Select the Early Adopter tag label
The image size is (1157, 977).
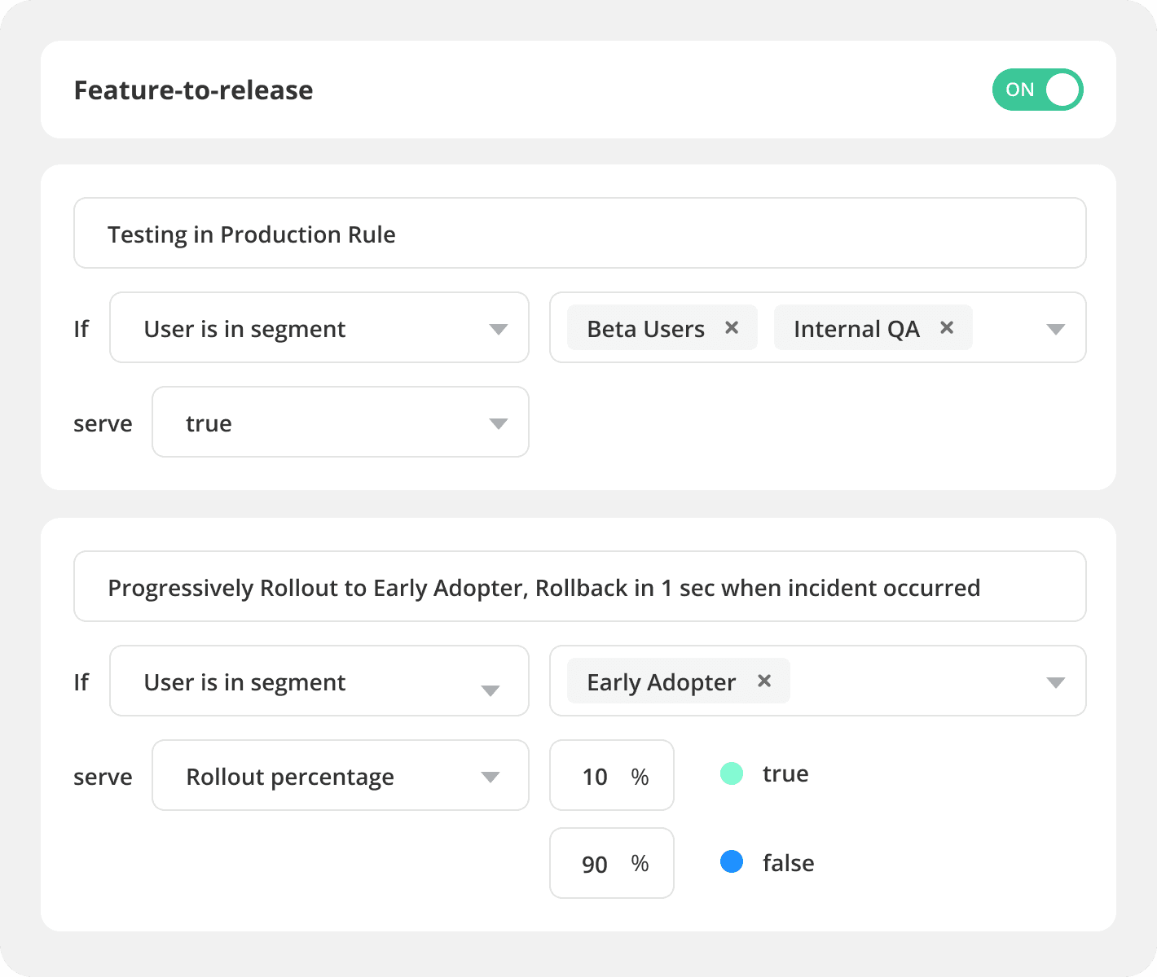pos(661,682)
